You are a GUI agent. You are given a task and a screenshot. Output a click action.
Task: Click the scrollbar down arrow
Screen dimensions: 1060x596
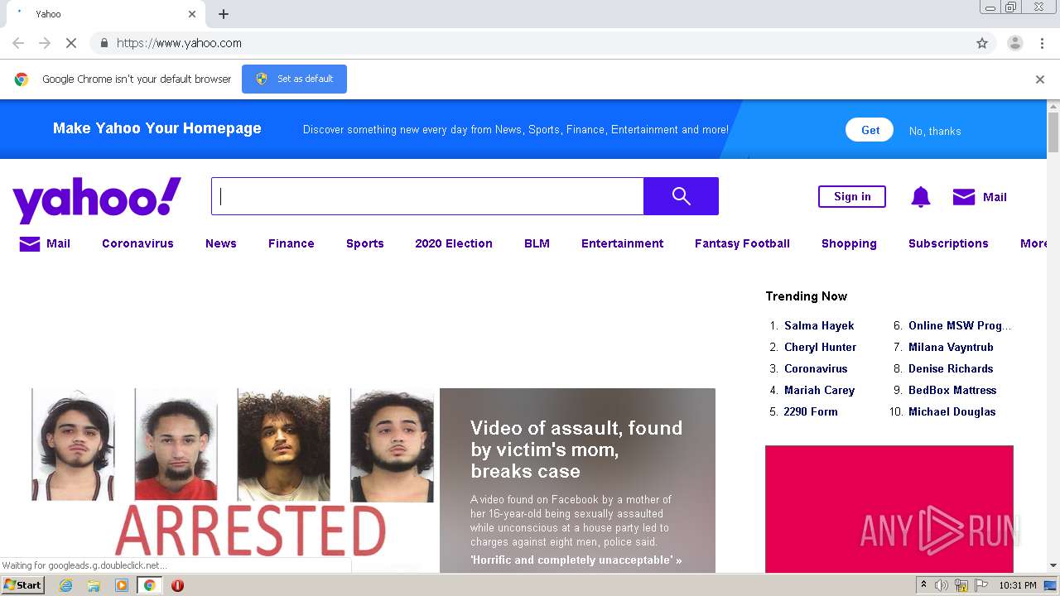(x=1053, y=565)
